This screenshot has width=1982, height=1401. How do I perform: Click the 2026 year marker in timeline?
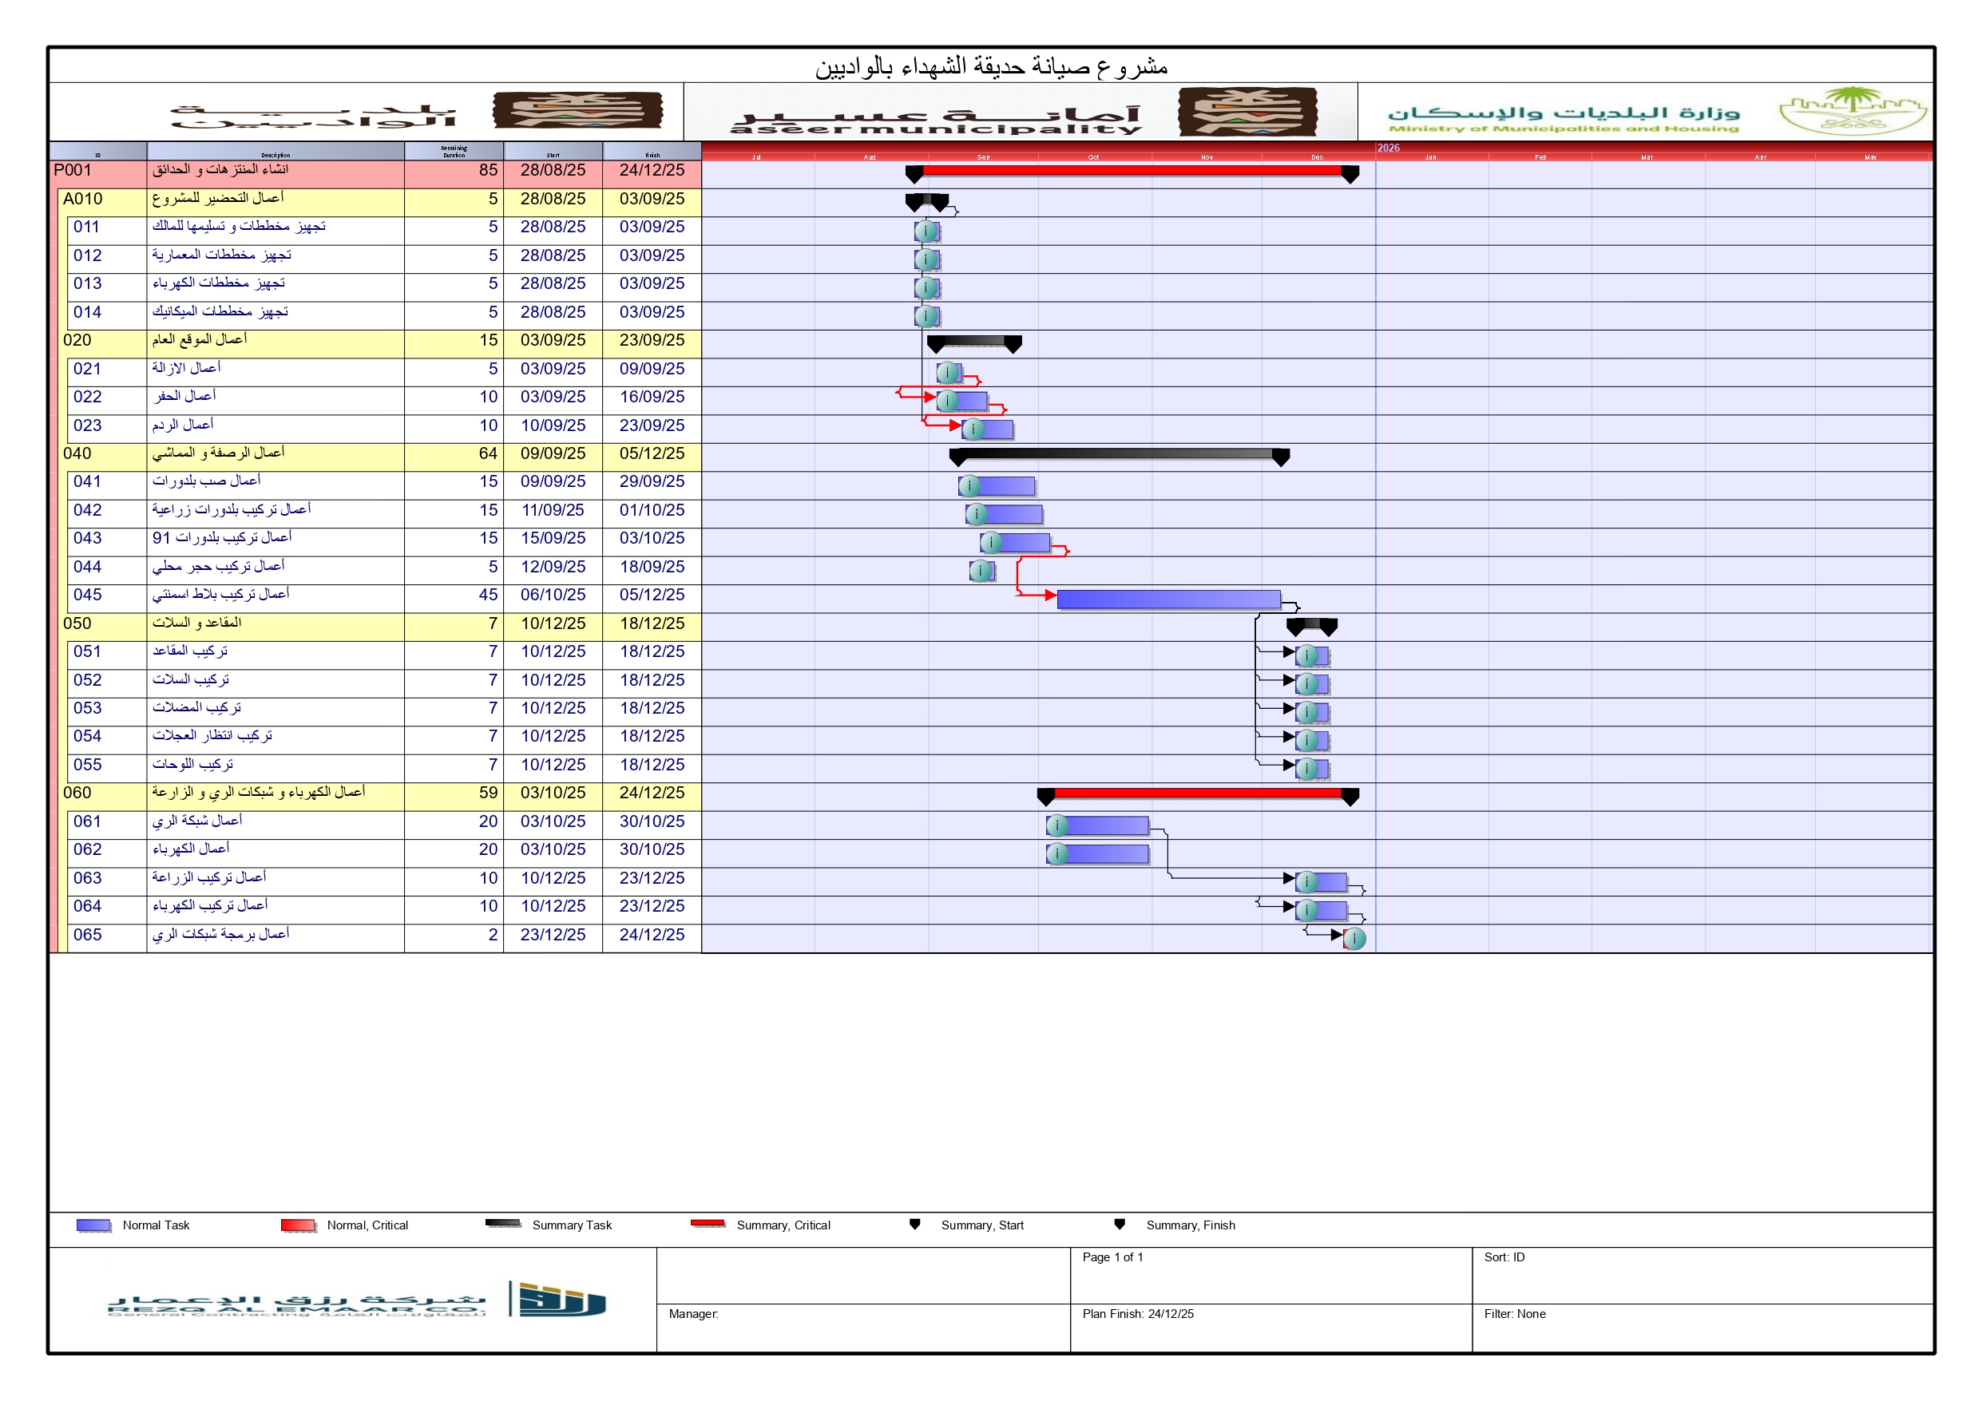tap(1387, 148)
